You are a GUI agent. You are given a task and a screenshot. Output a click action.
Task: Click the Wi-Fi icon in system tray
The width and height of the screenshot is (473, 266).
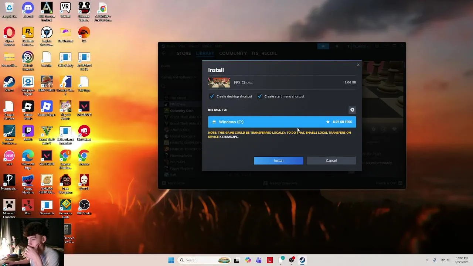[x=442, y=260]
